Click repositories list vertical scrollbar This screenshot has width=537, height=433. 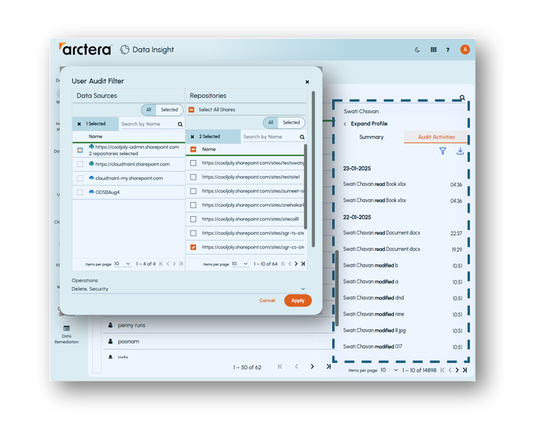(x=305, y=187)
